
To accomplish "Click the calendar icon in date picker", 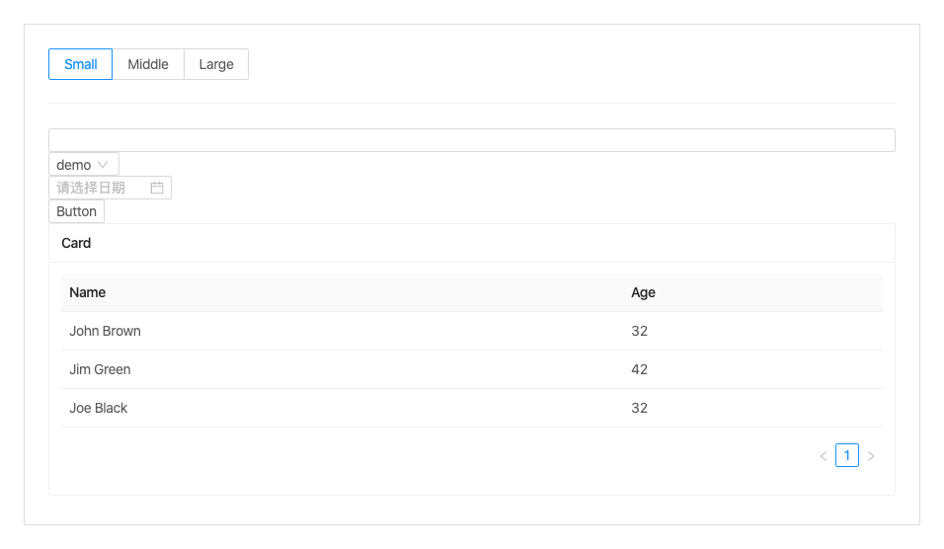I will 157,188.
